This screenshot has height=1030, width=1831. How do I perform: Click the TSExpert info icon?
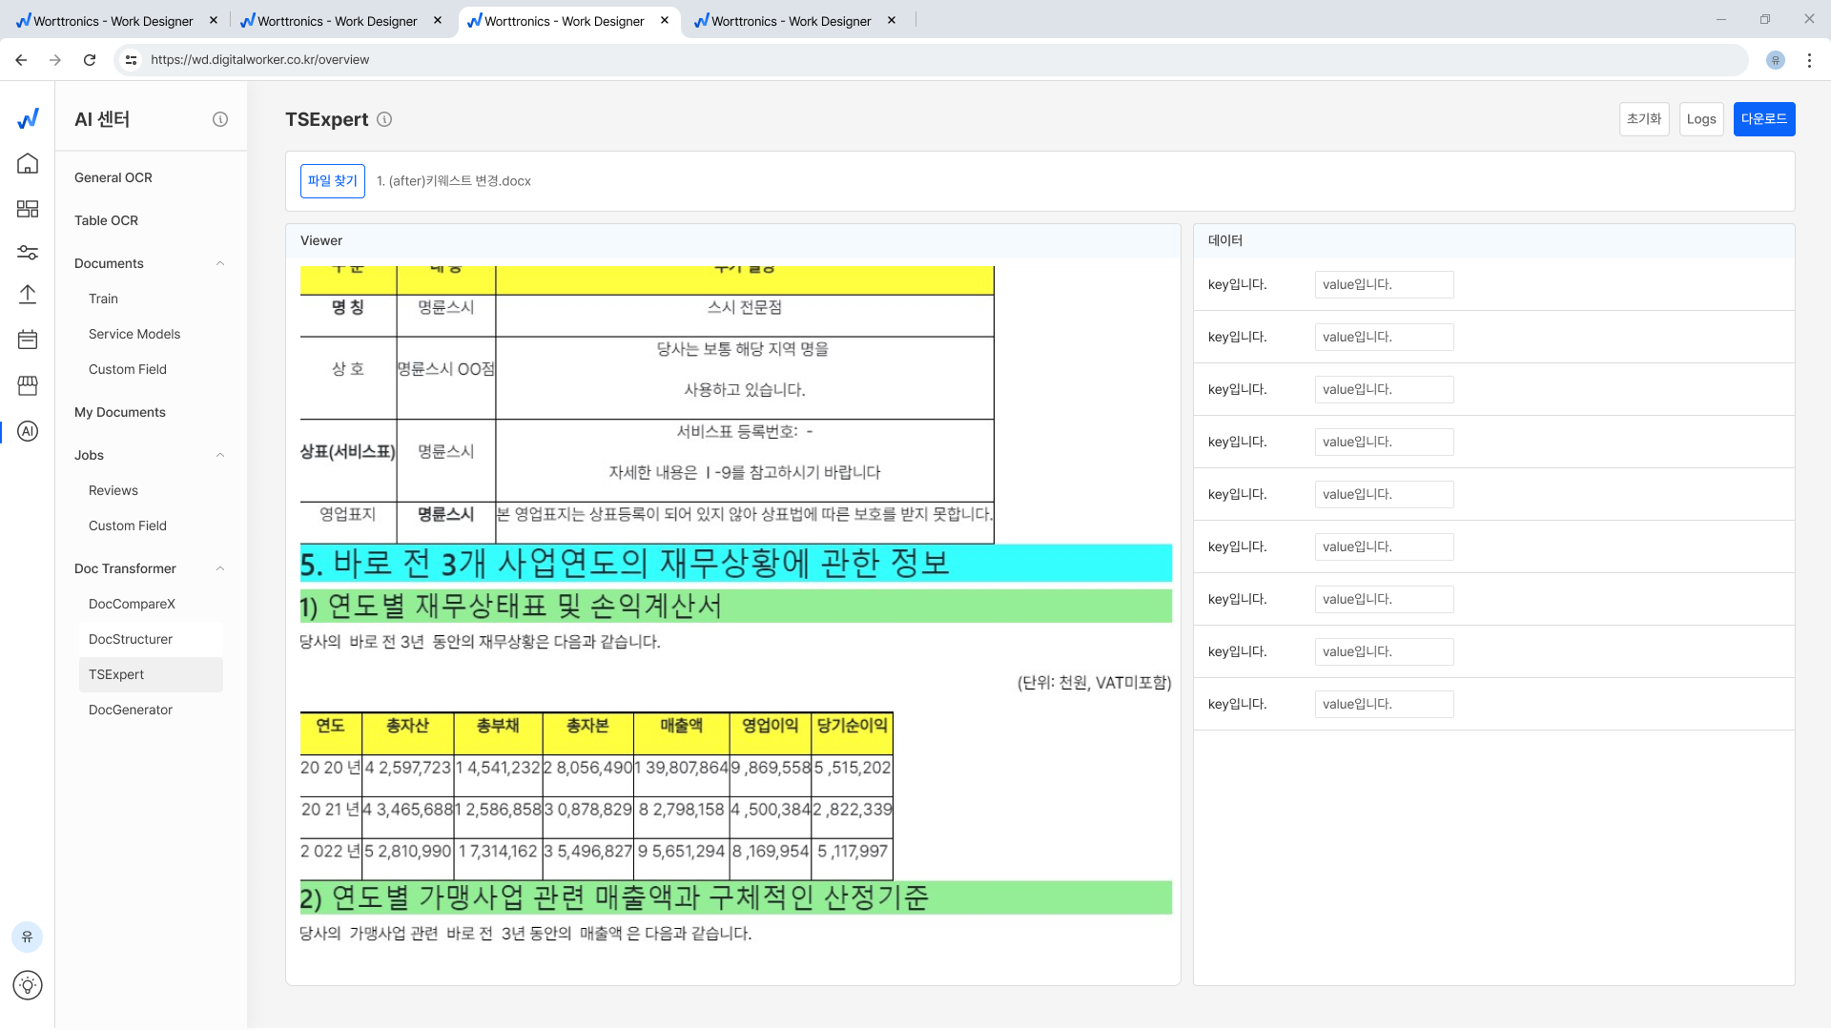(385, 118)
